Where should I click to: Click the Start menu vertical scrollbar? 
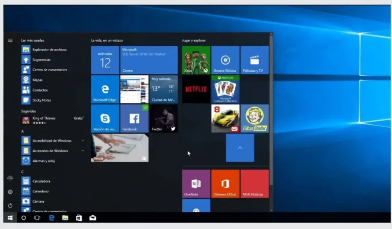coord(271,111)
